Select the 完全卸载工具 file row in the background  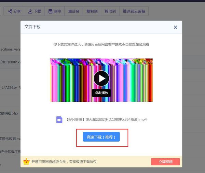point(10,152)
